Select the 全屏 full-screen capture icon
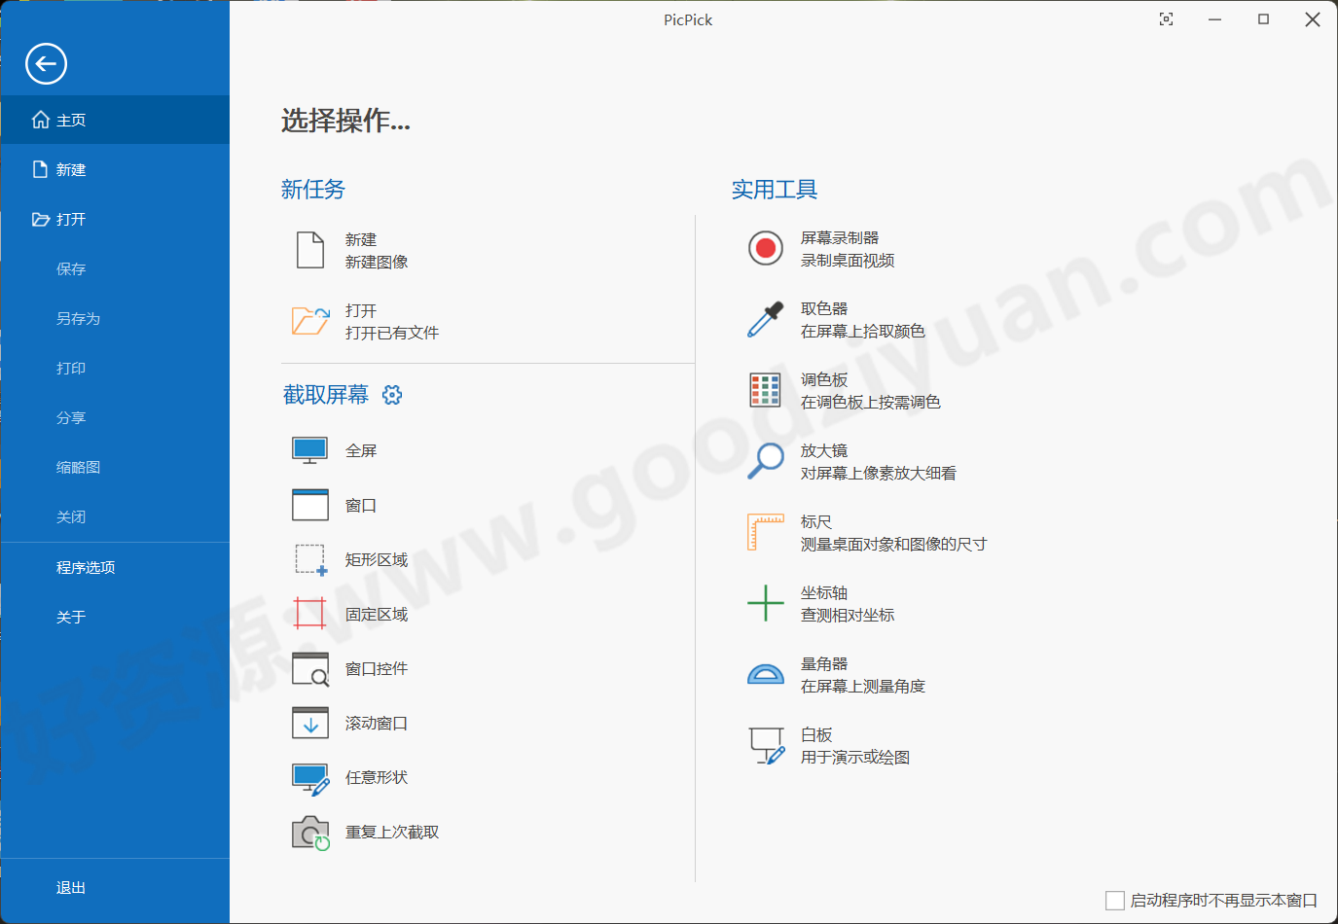 coord(309,449)
